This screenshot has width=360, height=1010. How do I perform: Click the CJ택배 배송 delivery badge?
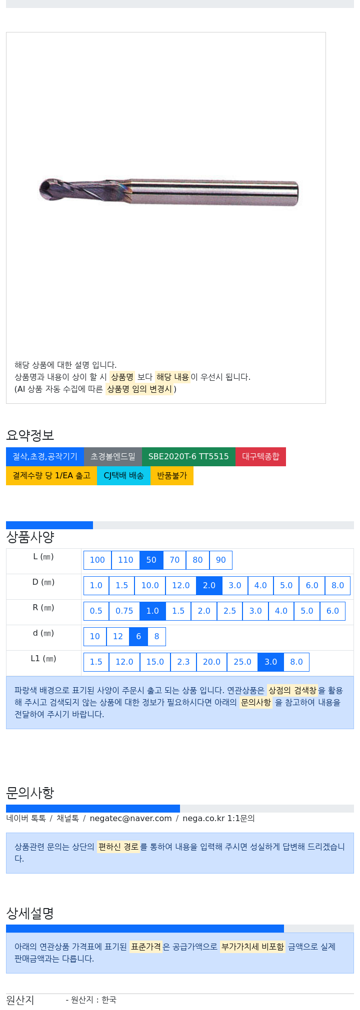[124, 476]
